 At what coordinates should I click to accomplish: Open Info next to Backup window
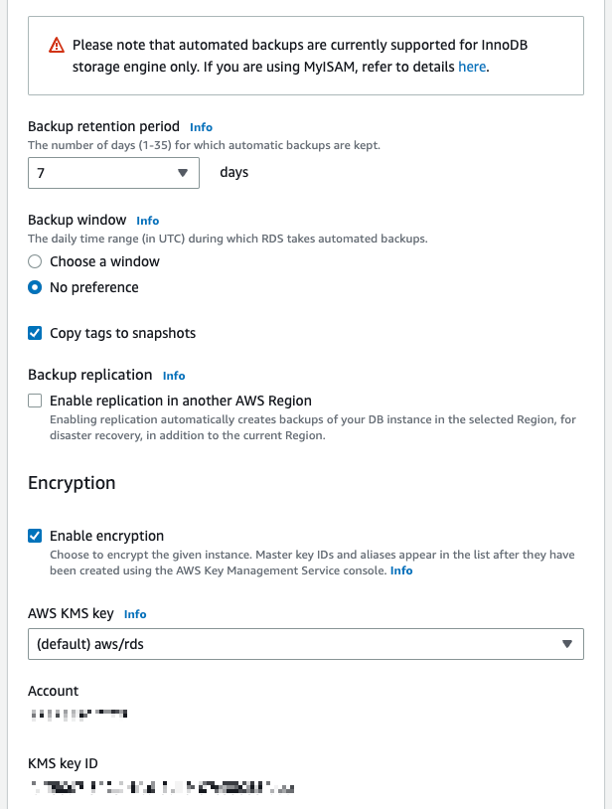click(x=147, y=221)
